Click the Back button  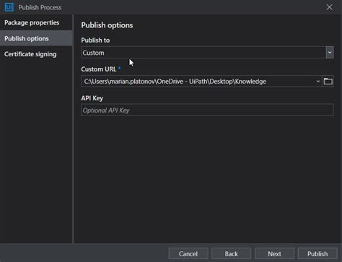click(x=232, y=254)
